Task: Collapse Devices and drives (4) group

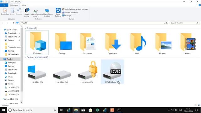Action: click(x=25, y=57)
